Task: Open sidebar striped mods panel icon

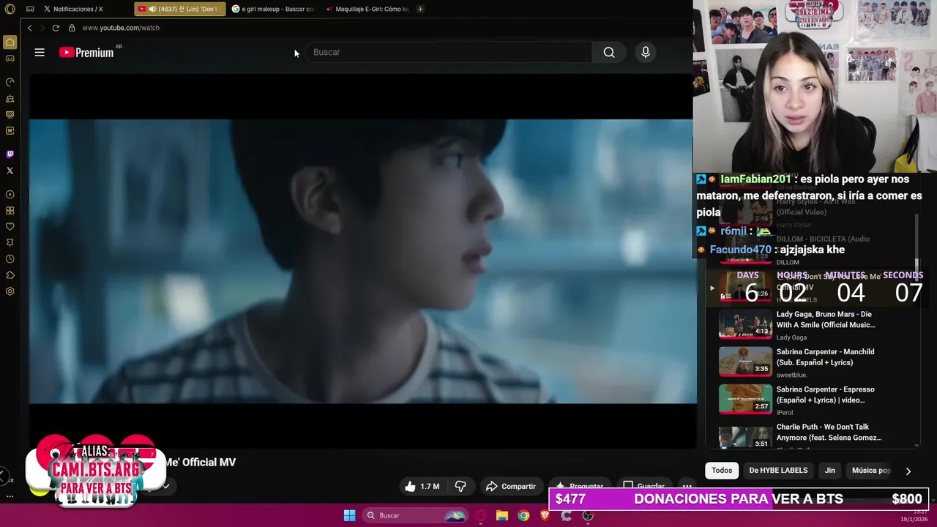Action: point(10,114)
